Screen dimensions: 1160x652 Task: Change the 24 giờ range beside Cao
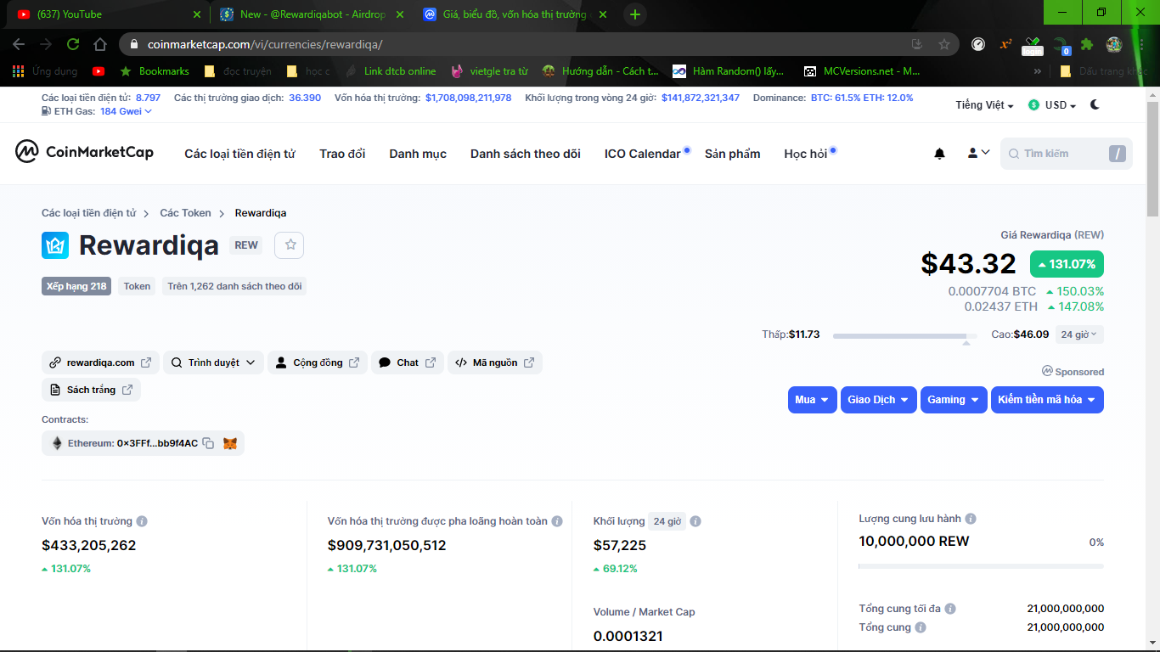coord(1079,334)
